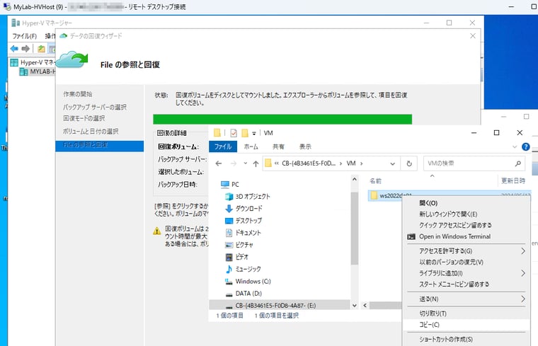The image size is (538, 346).
Task: Refresh the VM folder view
Action: coord(409,164)
